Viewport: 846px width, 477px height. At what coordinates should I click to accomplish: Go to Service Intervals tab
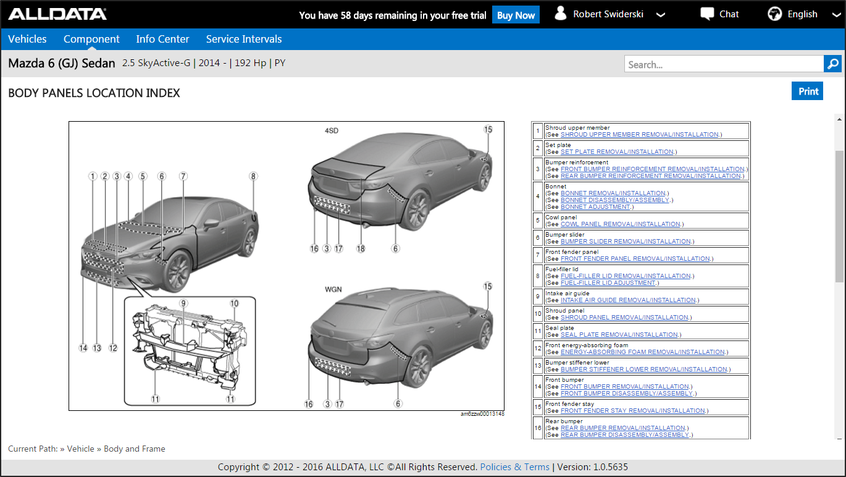(x=244, y=39)
